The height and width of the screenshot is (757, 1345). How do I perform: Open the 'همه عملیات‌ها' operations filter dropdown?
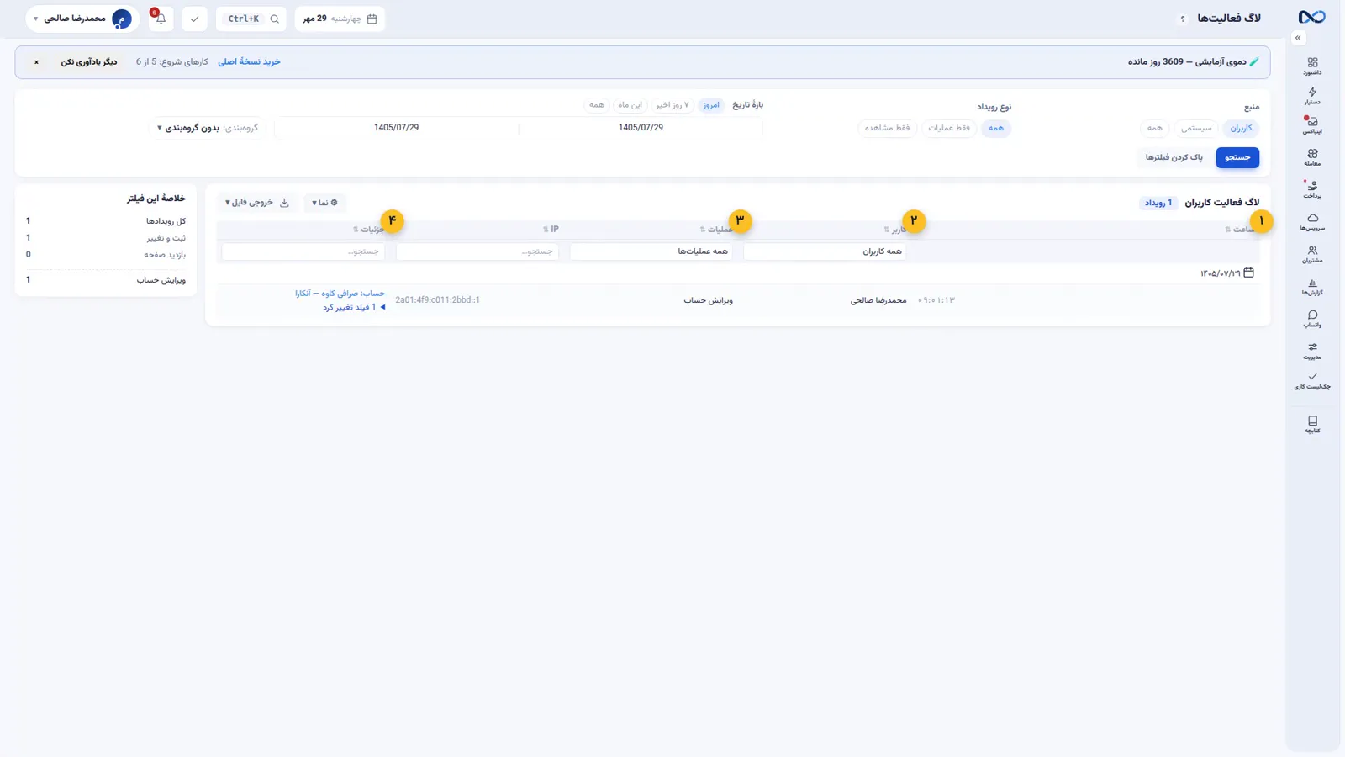click(651, 251)
